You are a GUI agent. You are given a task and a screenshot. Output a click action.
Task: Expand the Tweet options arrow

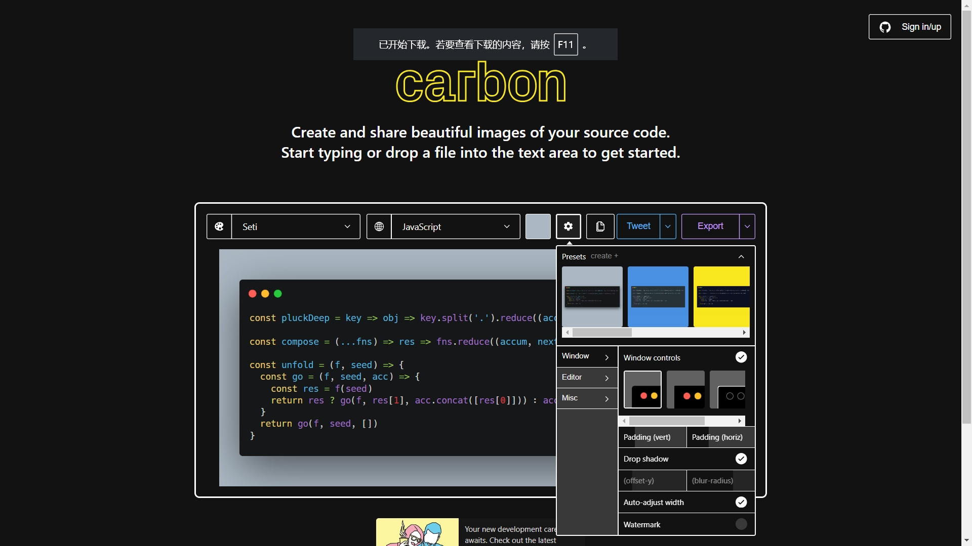click(x=668, y=226)
